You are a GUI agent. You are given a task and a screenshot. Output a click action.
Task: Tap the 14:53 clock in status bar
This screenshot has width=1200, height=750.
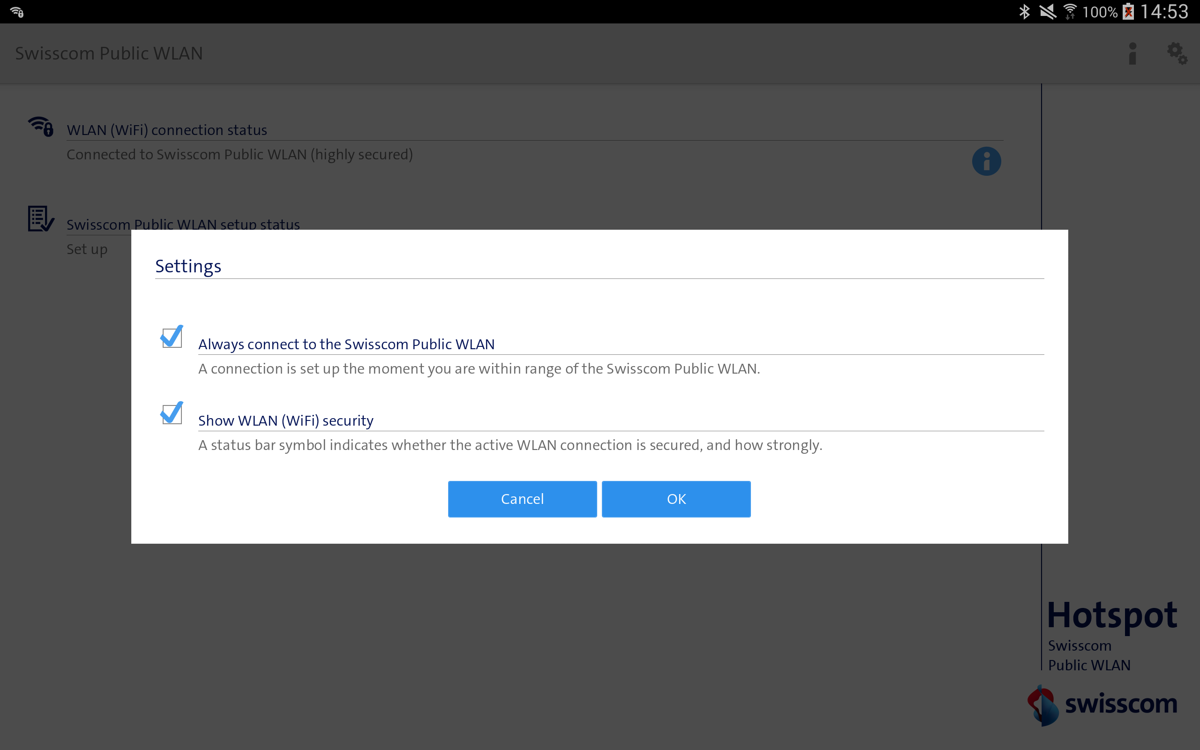click(1164, 11)
